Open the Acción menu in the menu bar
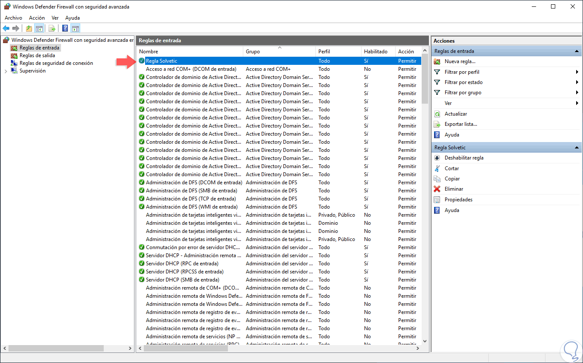The height and width of the screenshot is (363, 583). point(37,18)
